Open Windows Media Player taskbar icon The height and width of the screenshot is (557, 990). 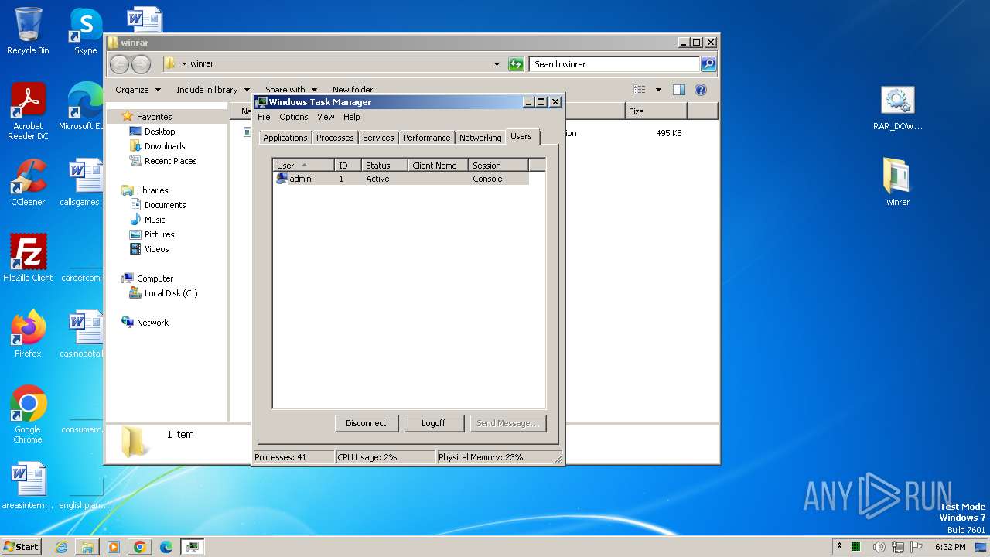tap(114, 547)
